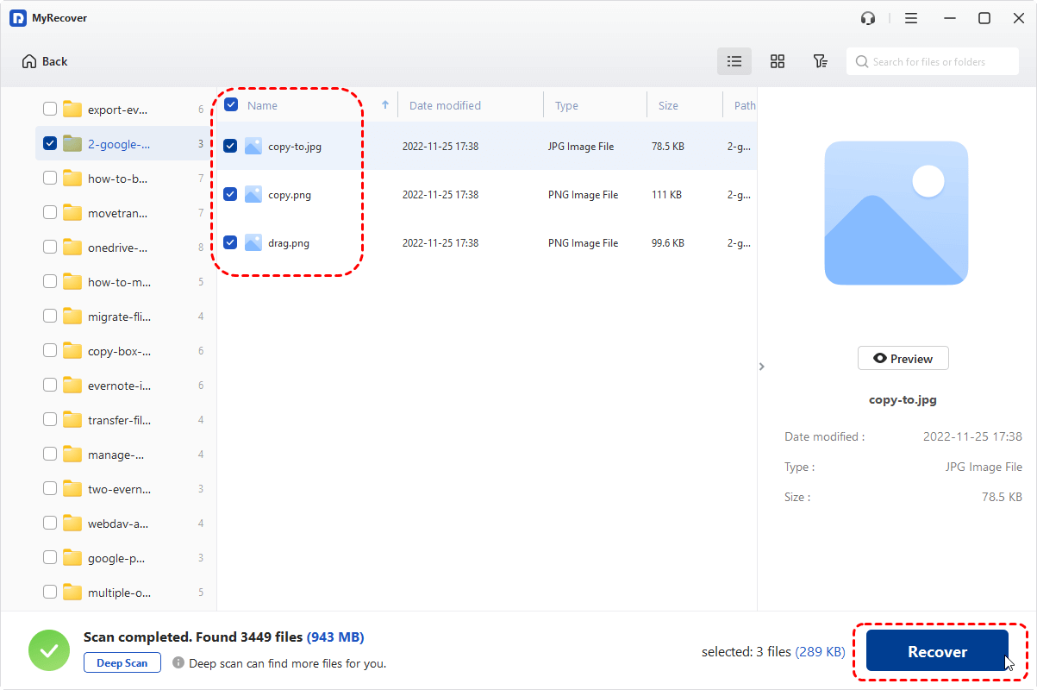Image resolution: width=1037 pixels, height=690 pixels.
Task: Click the Recover button
Action: tap(938, 650)
